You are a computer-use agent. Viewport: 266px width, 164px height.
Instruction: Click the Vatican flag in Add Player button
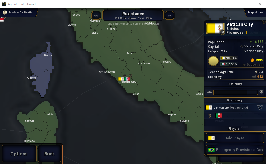[x=211, y=138]
